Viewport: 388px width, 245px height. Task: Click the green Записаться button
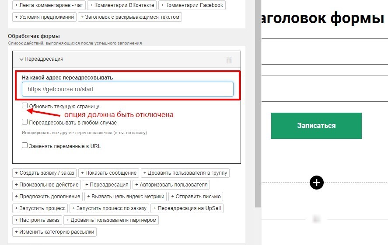click(316, 126)
